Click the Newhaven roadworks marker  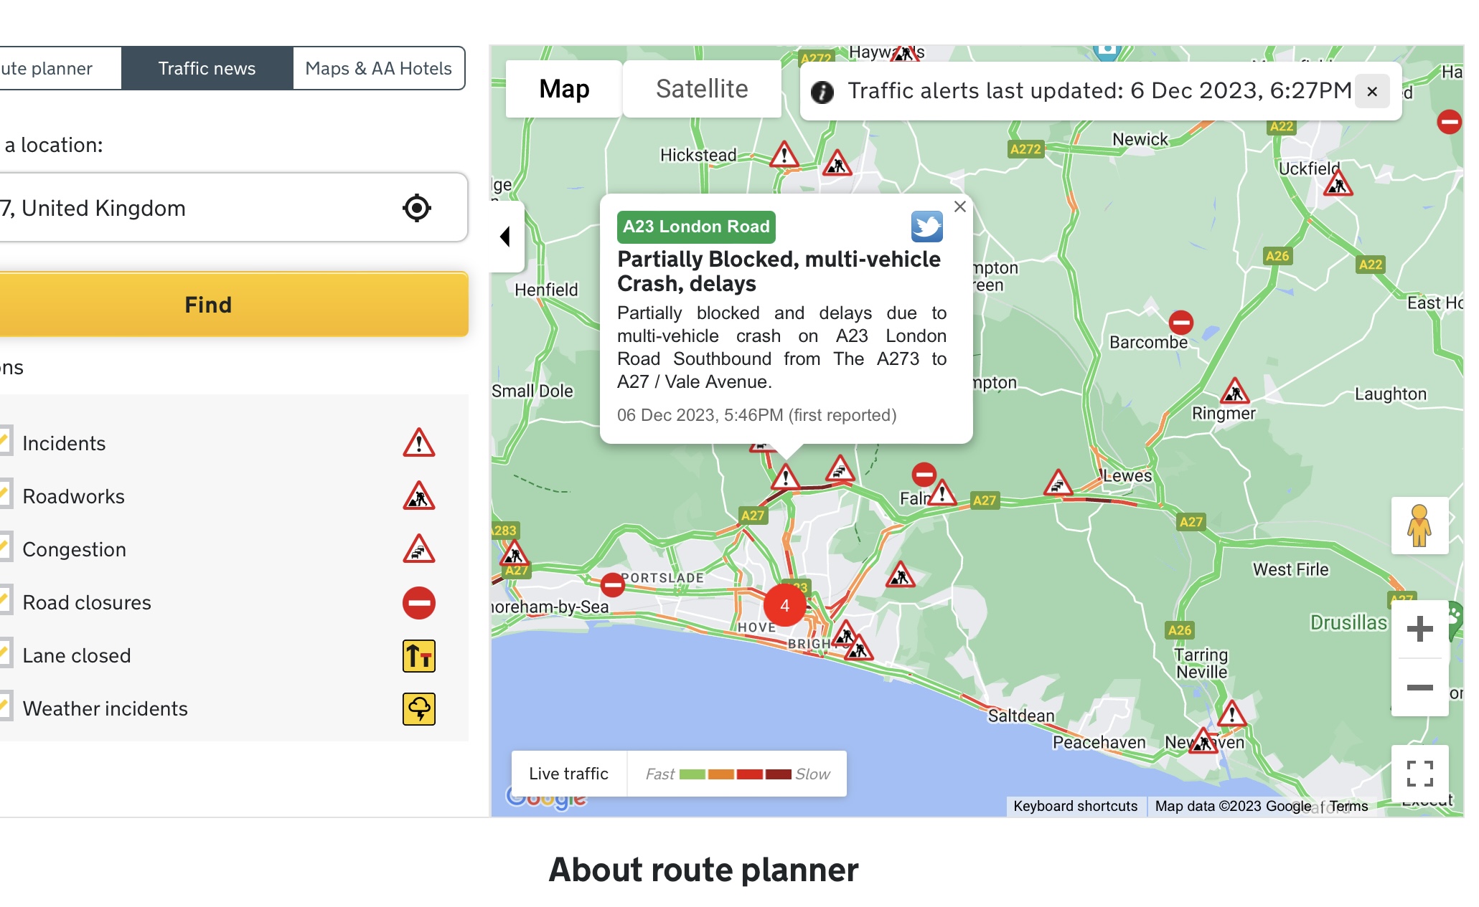[x=1203, y=741]
